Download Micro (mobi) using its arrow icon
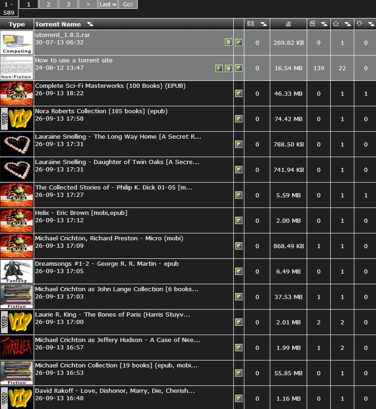The image size is (376, 409). click(239, 246)
